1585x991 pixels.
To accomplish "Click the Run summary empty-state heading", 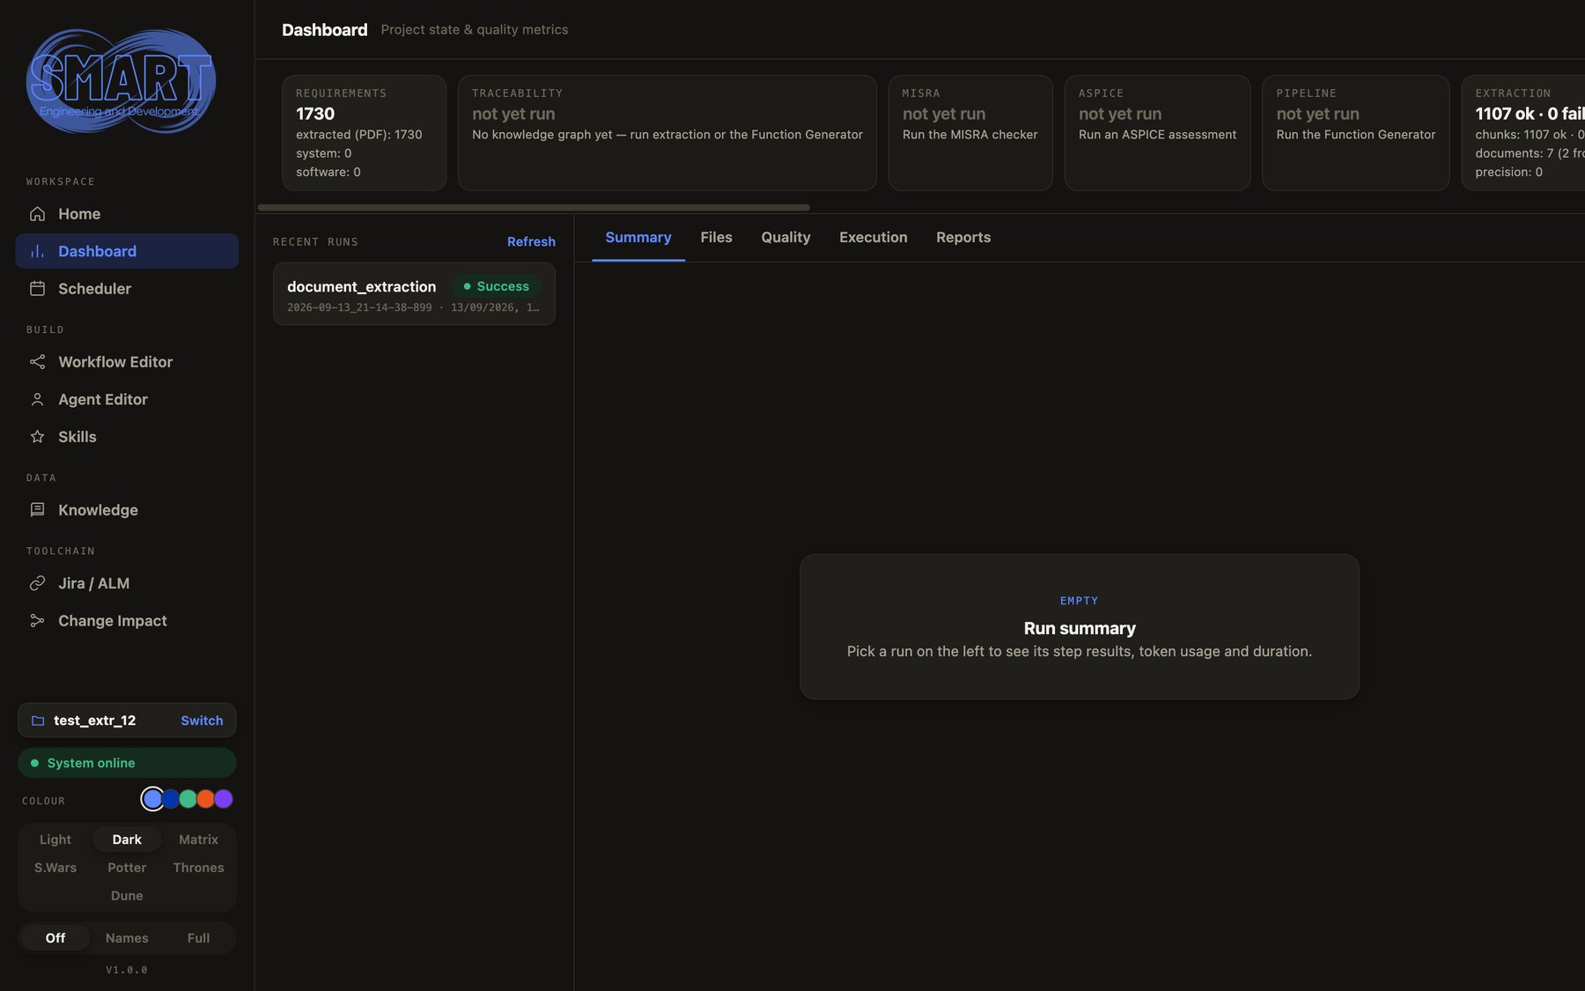I will 1080,628.
